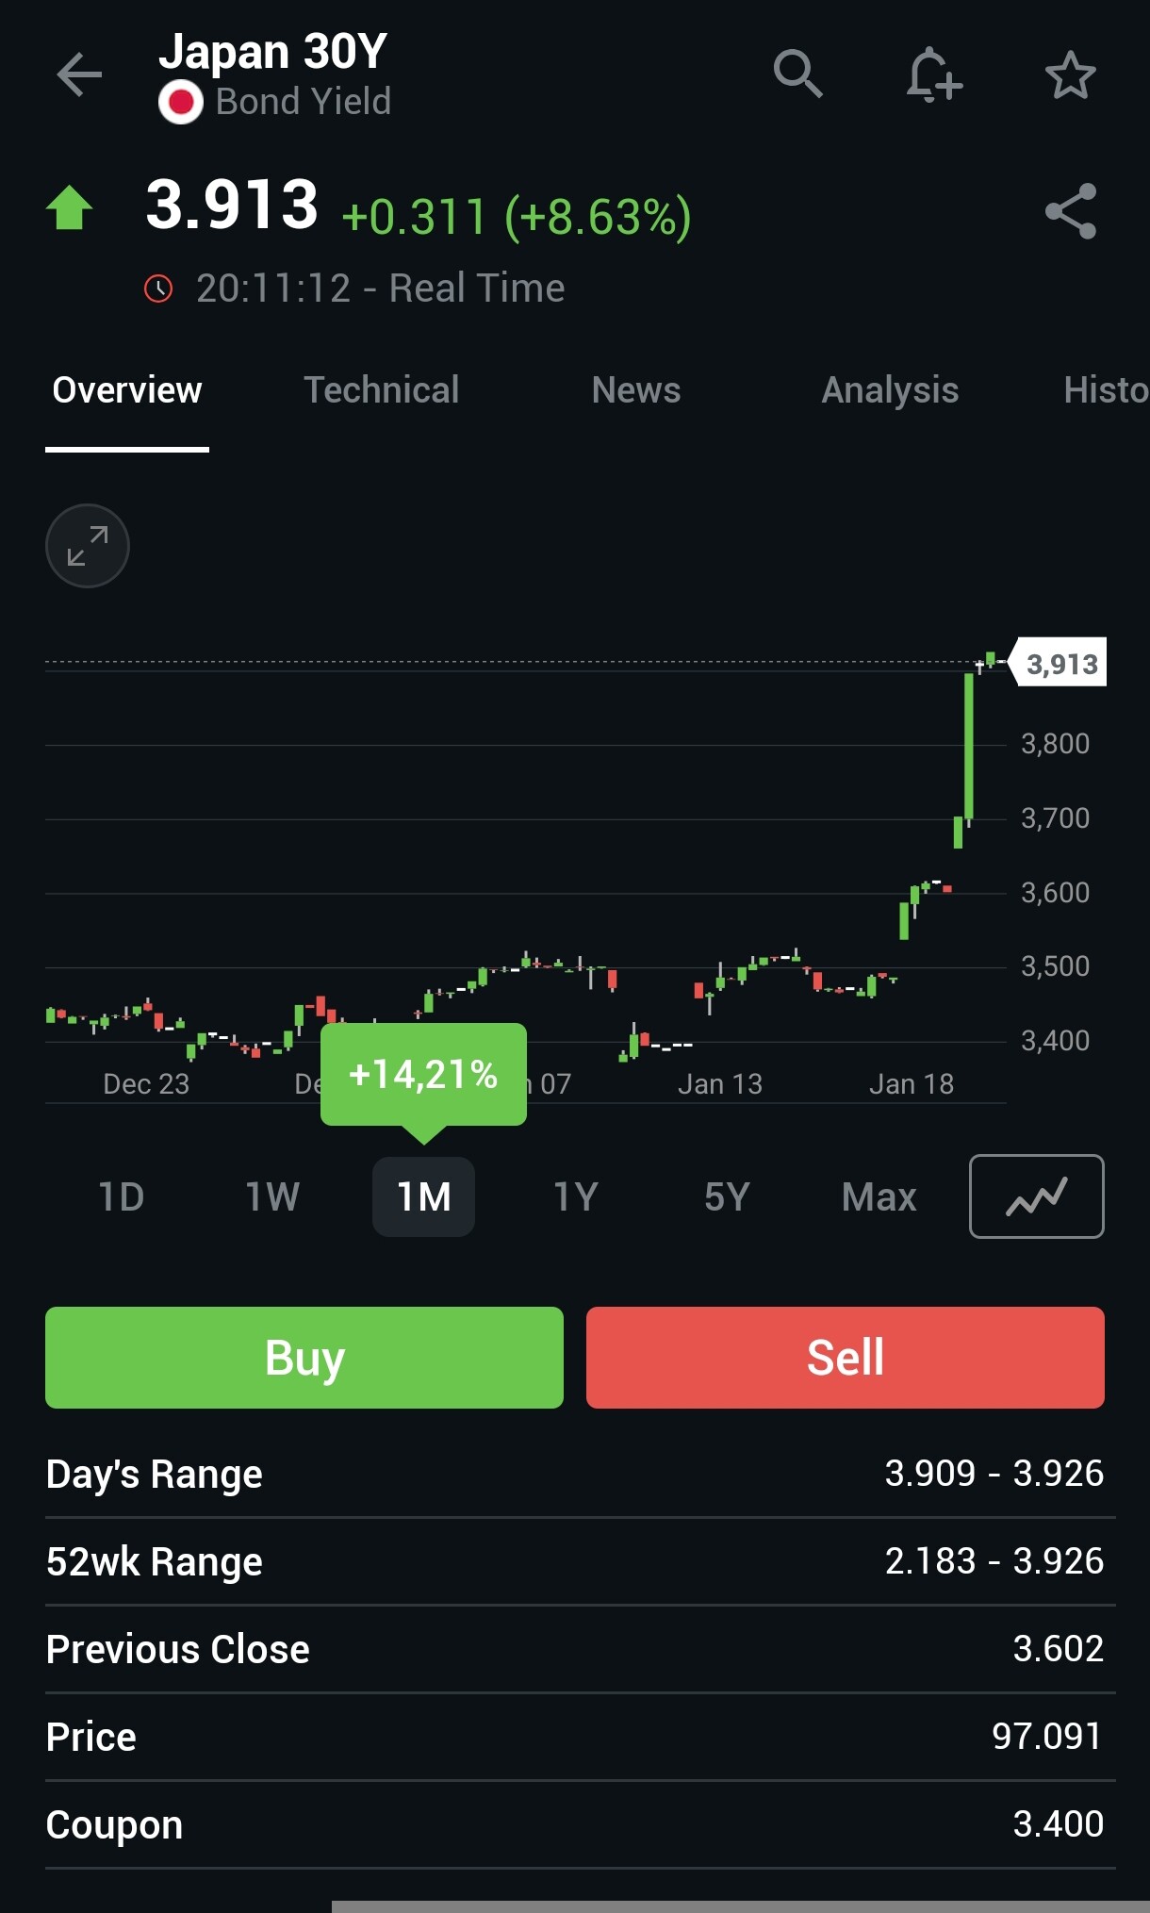Tap the back arrow icon

click(x=79, y=75)
